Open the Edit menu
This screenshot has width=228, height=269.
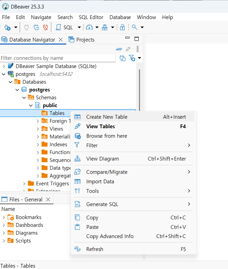pos(20,17)
